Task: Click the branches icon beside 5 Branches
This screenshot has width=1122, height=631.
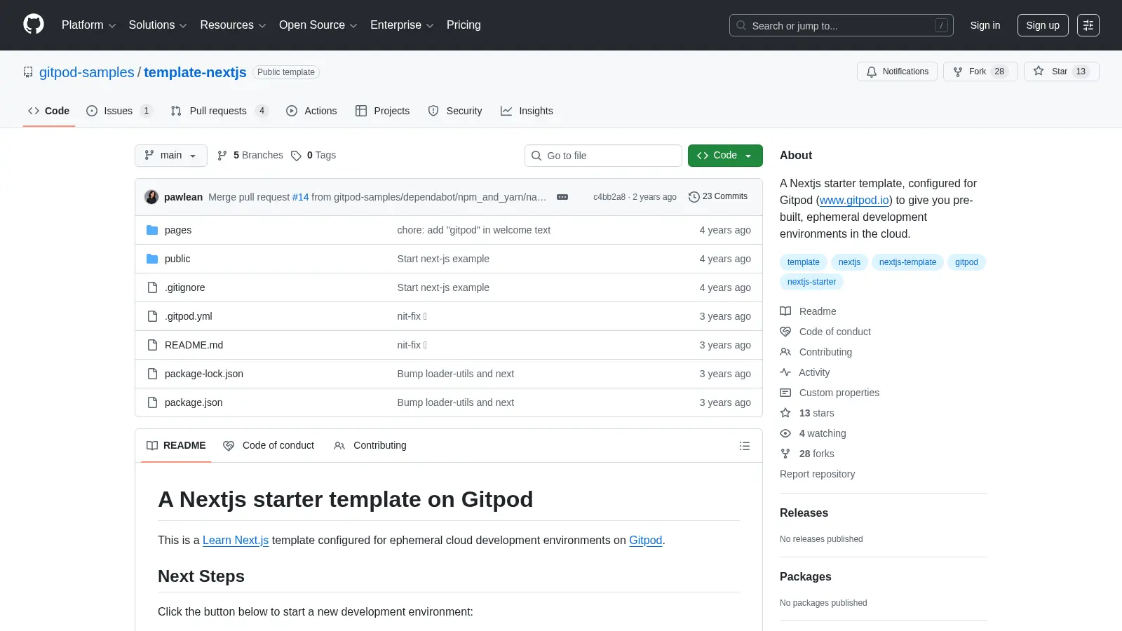Action: 222,156
